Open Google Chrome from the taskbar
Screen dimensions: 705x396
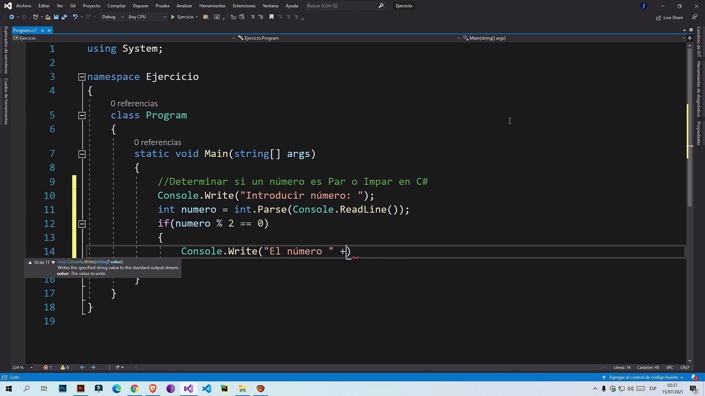(x=134, y=389)
